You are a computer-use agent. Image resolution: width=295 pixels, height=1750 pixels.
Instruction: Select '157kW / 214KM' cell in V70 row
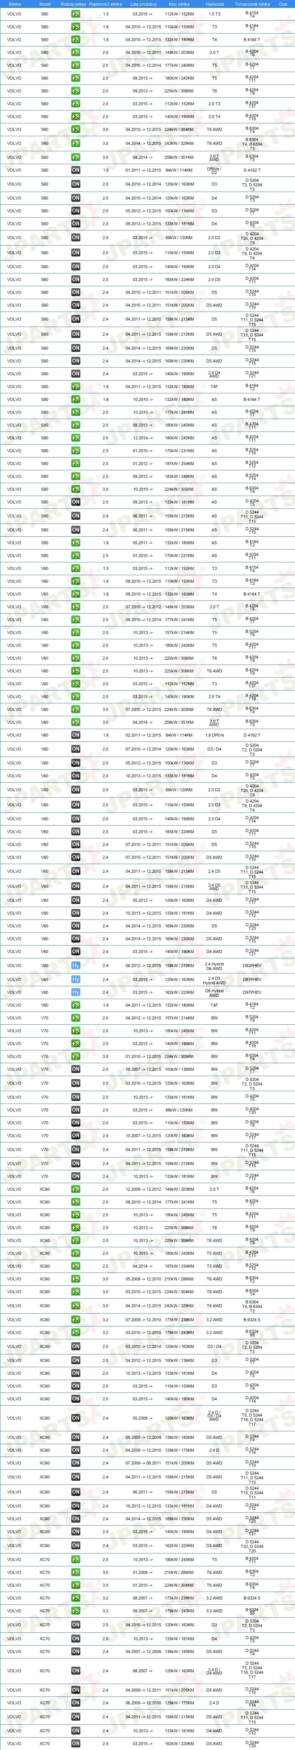[x=179, y=1018]
